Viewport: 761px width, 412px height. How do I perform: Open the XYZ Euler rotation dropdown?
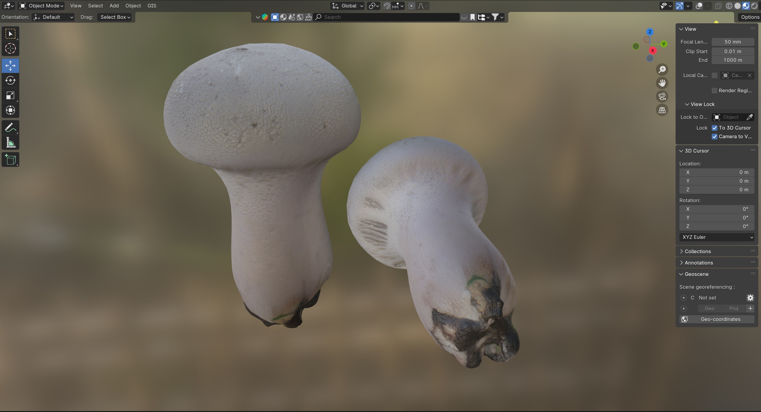coord(716,237)
